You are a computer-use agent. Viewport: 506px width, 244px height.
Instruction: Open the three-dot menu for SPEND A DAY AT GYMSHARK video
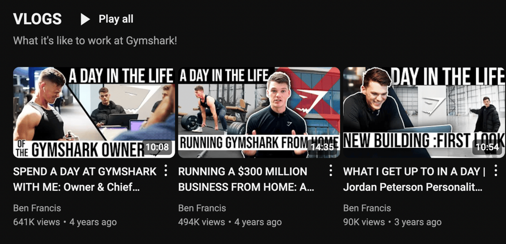(166, 170)
